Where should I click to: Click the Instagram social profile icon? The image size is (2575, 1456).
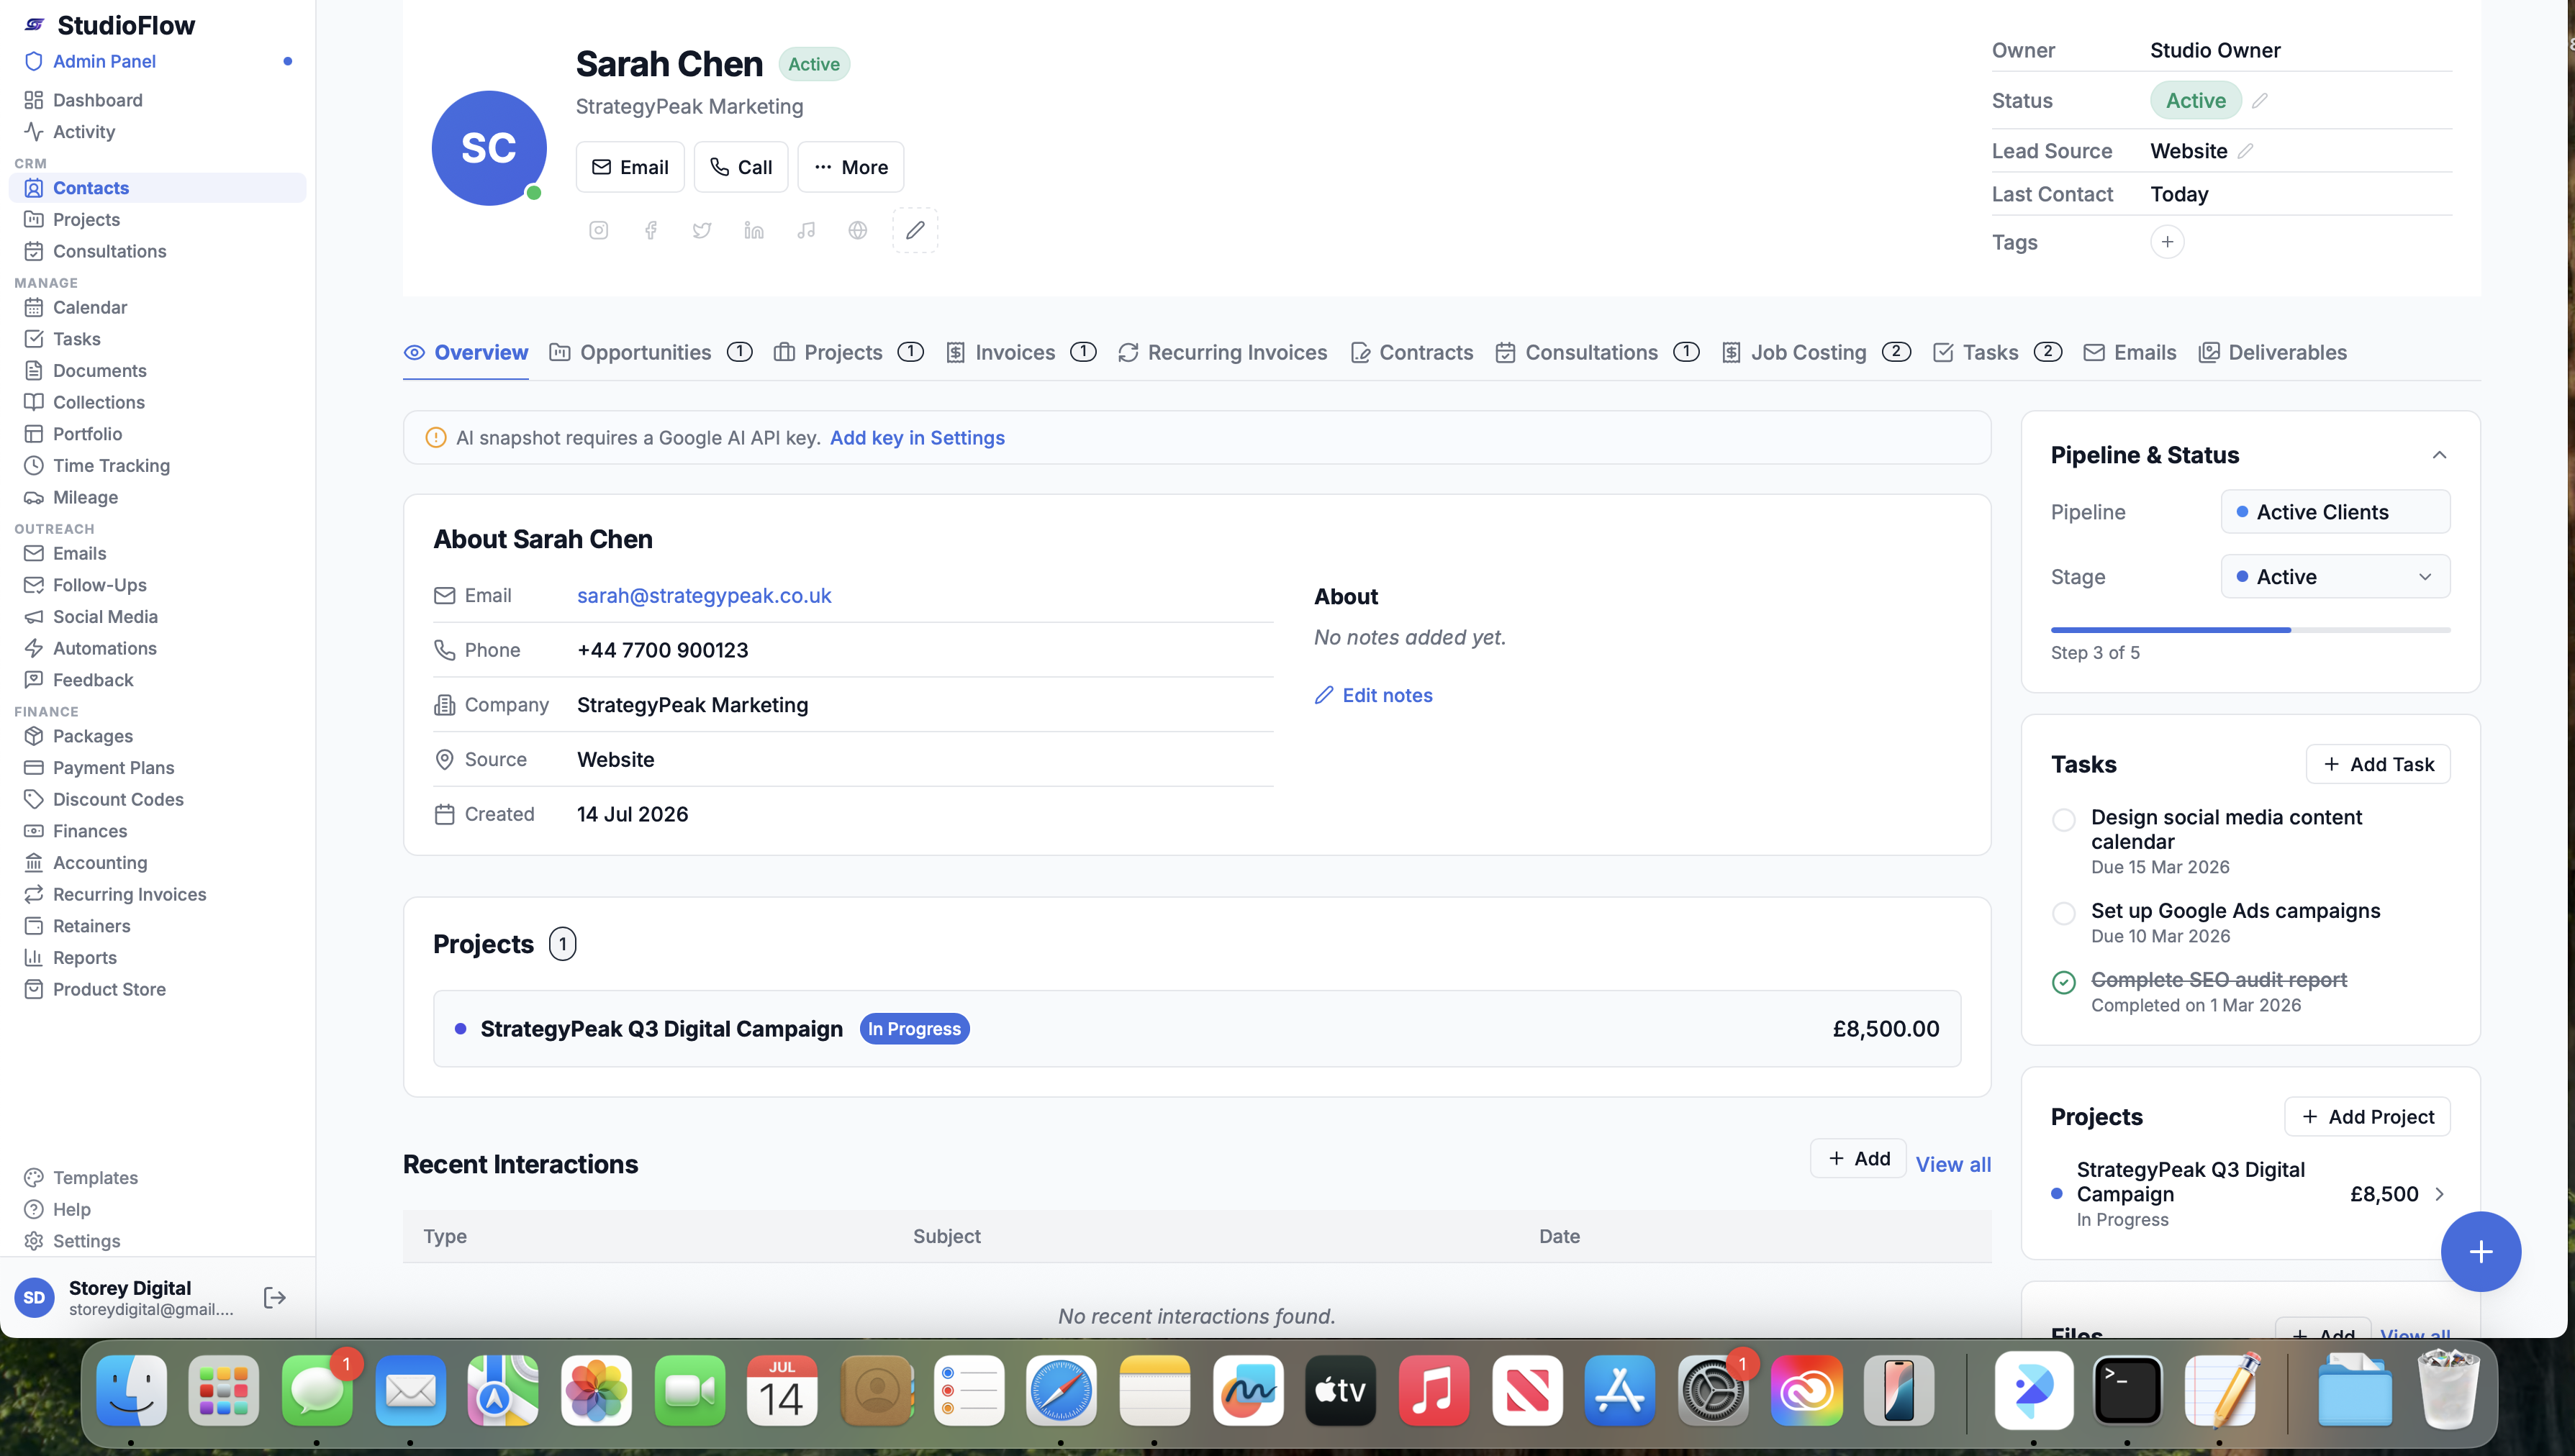[x=598, y=230]
